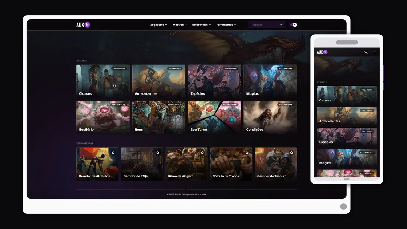407x229 pixels.
Task: Open the Ferramentas navigation menu
Action: [x=226, y=25]
